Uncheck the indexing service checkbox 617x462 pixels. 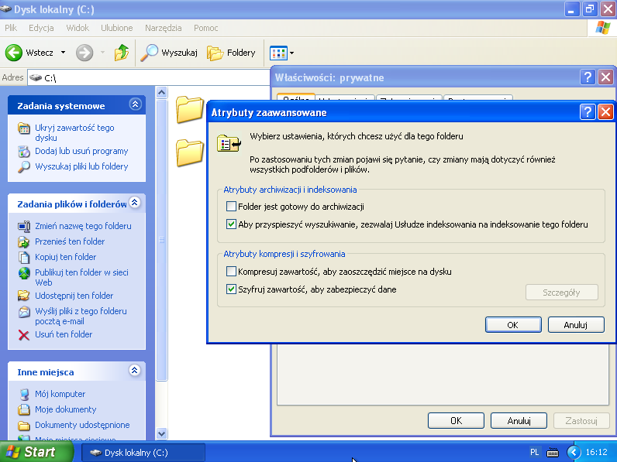click(231, 224)
